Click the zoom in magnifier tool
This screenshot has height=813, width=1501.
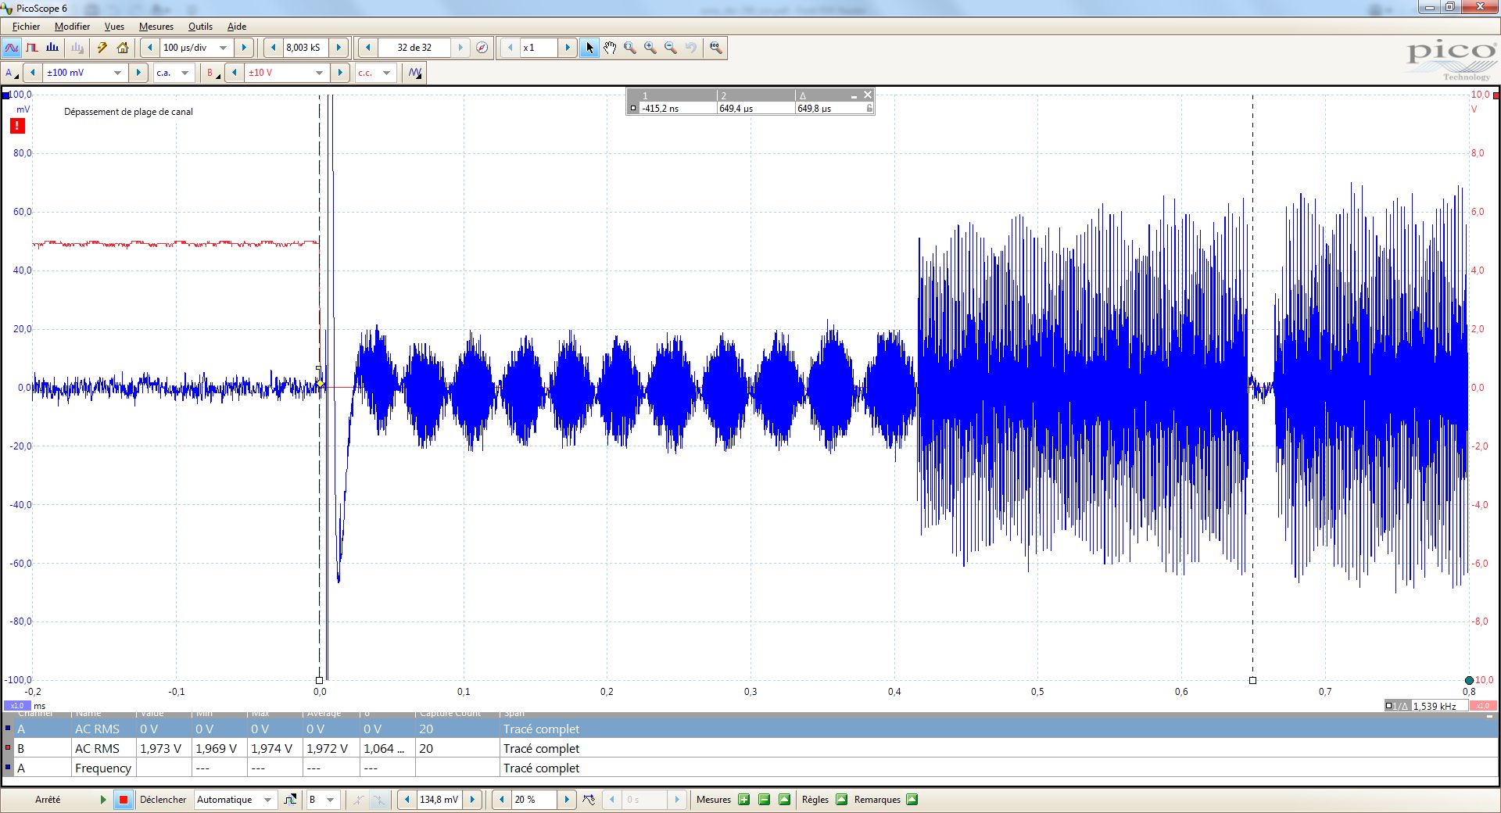[650, 48]
